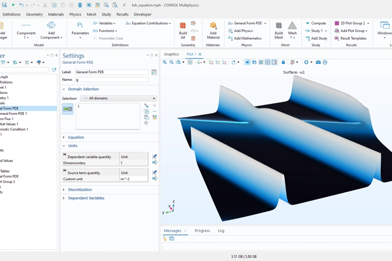The height and width of the screenshot is (261, 392).
Task: Open the Variables dropdown in ribbon
Action: click(x=105, y=23)
